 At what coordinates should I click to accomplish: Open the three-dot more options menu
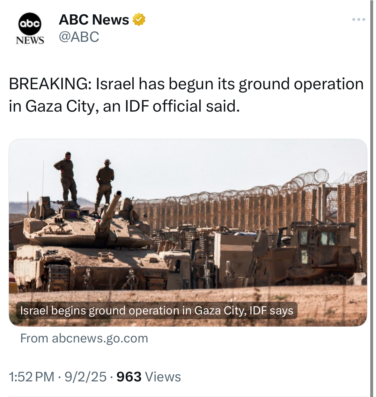coord(359,20)
